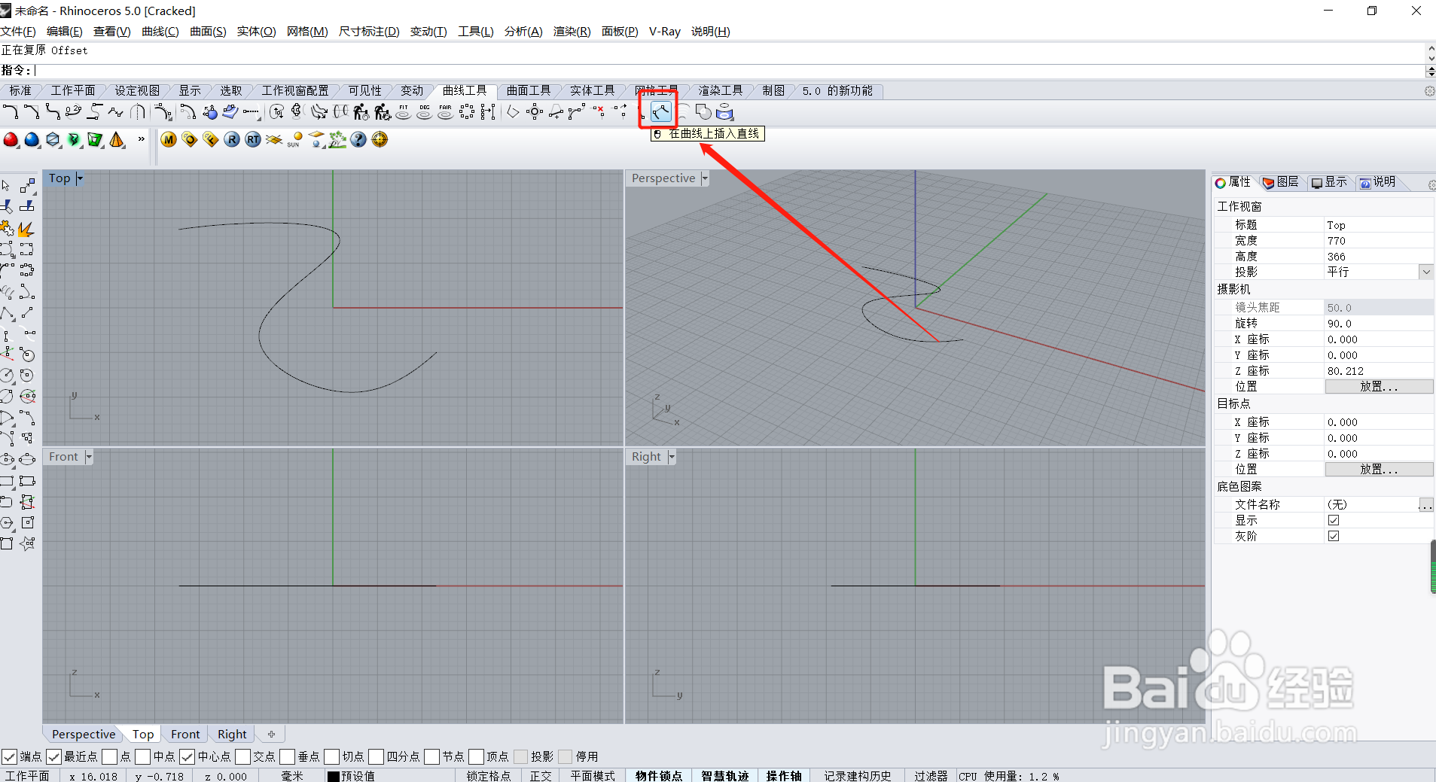The height and width of the screenshot is (782, 1436).
Task: Click the FIT curve rebuild icon
Action: (x=404, y=112)
